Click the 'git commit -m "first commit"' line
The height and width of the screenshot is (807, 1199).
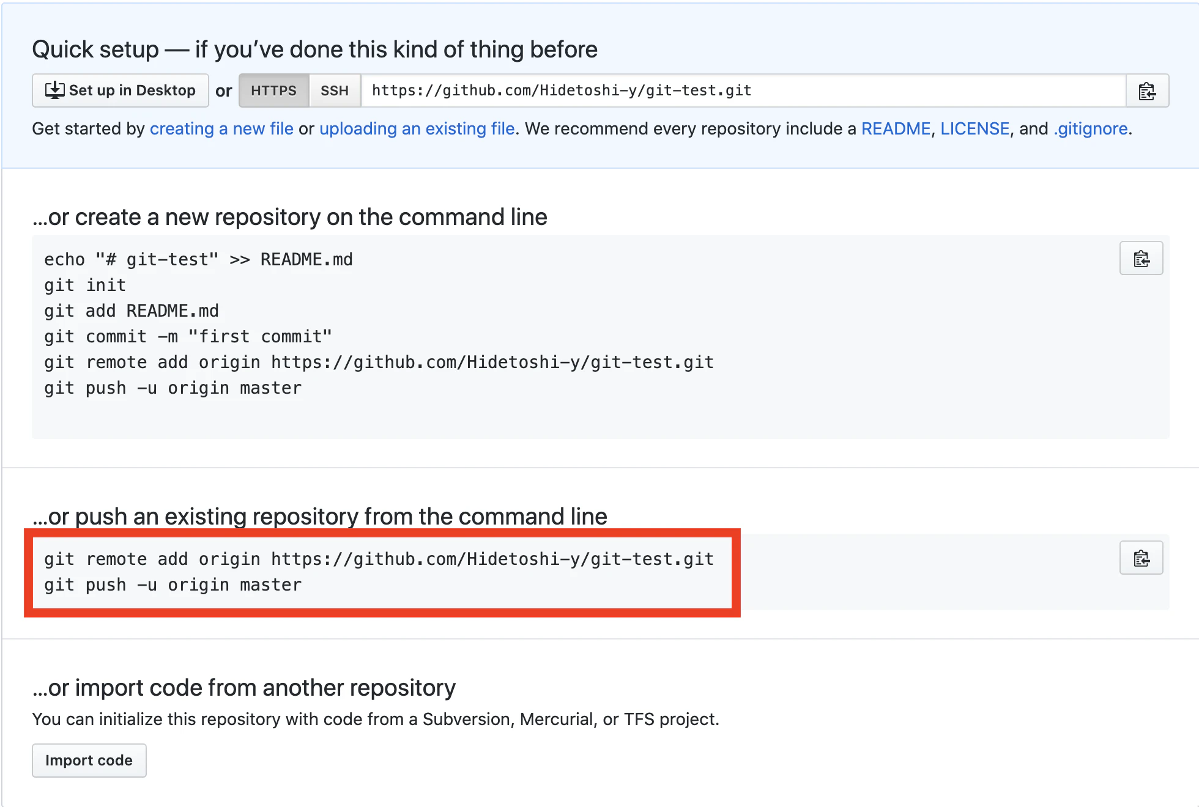click(x=188, y=337)
